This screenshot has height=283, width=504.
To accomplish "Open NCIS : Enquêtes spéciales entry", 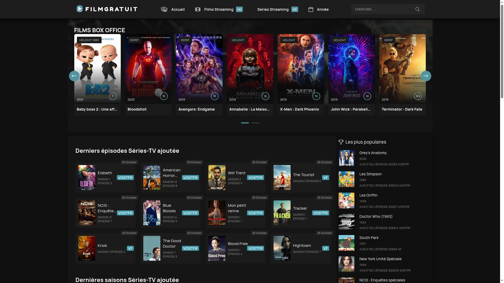I will click(382, 280).
